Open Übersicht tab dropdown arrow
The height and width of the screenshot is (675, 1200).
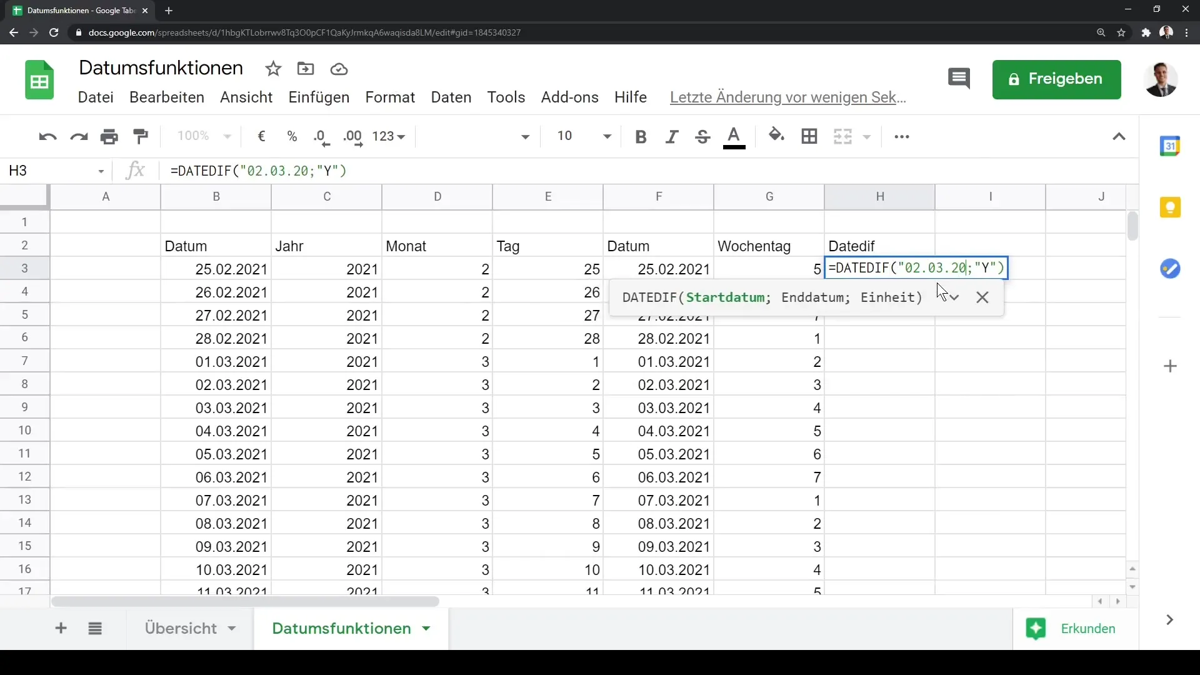pyautogui.click(x=232, y=629)
